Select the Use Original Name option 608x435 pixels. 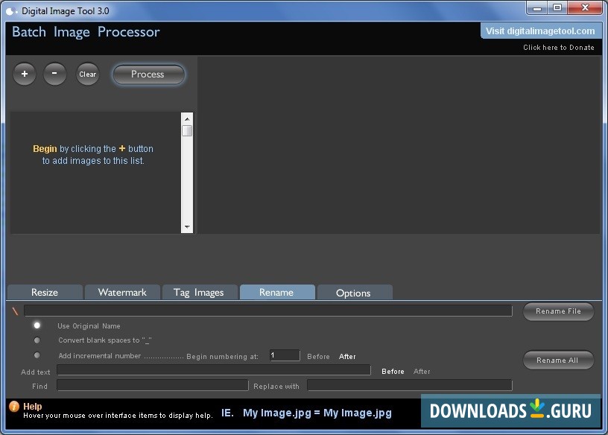[x=37, y=325]
